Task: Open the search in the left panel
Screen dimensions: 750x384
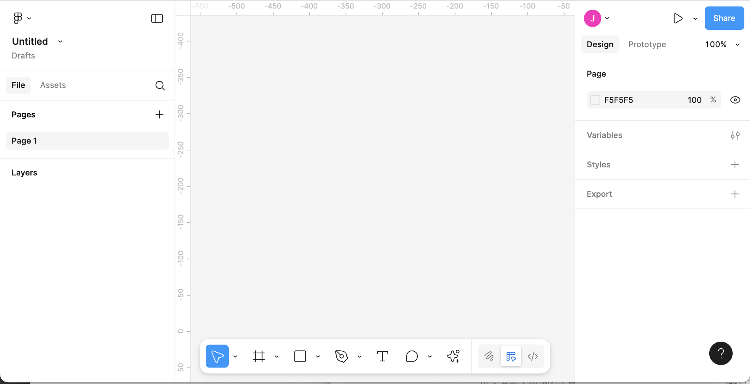Action: pyautogui.click(x=160, y=86)
